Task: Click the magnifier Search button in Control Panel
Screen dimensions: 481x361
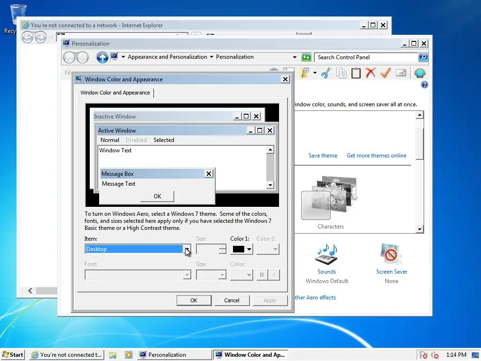Action: (x=423, y=57)
